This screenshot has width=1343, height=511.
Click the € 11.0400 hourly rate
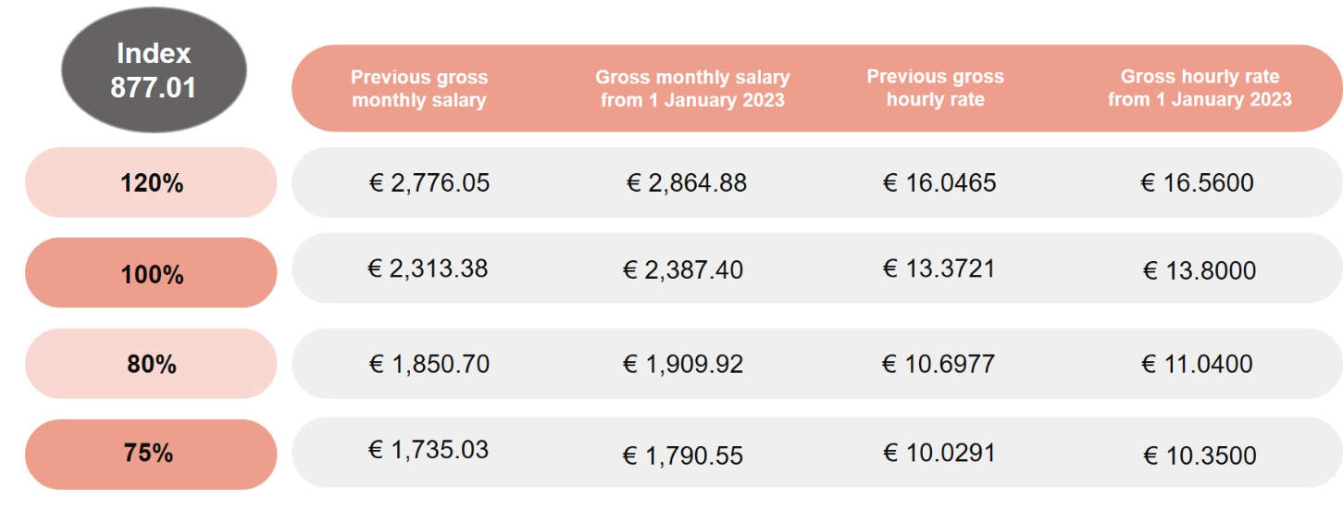[1198, 364]
